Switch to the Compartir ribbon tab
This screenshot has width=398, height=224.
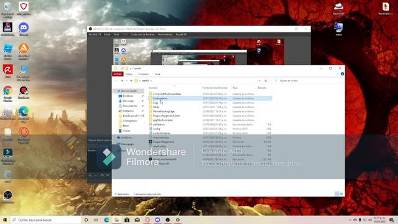tap(143, 74)
